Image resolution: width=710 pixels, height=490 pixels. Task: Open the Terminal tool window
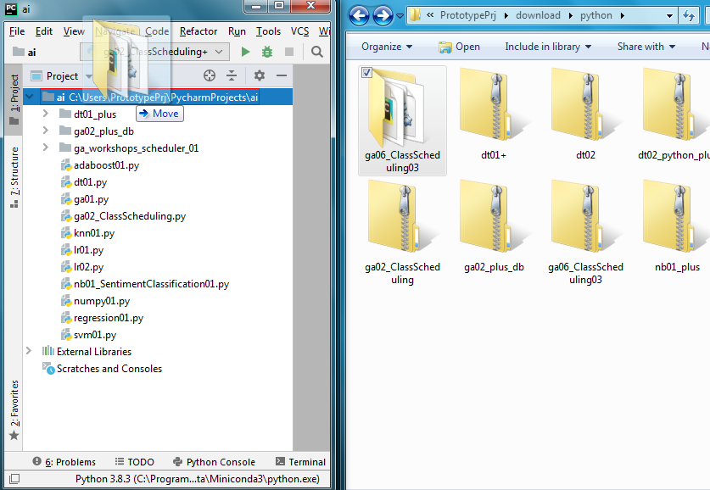point(300,461)
